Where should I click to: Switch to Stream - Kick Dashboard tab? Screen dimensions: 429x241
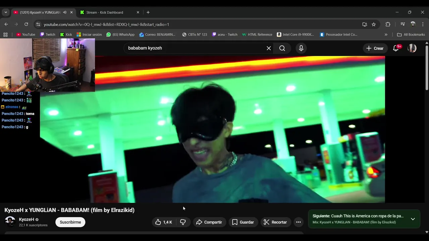point(105,12)
